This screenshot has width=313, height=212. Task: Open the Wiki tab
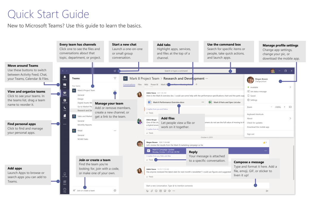146,85
